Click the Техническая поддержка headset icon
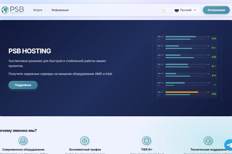Viewport: 232px width, 154px height. (x=208, y=141)
